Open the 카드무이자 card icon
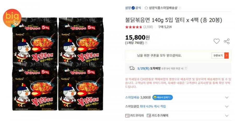 tap(127, 115)
